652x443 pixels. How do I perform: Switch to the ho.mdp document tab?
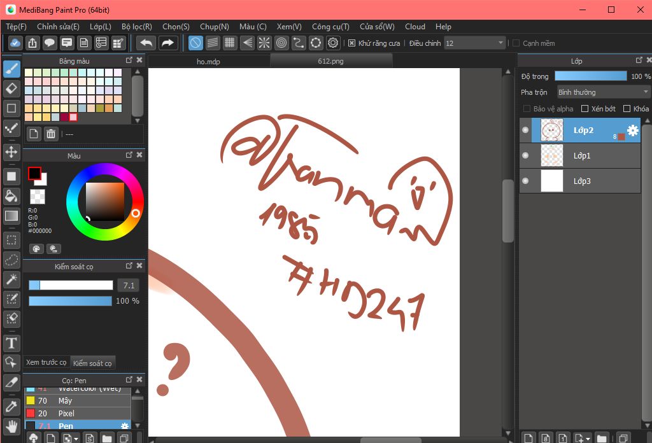click(208, 61)
